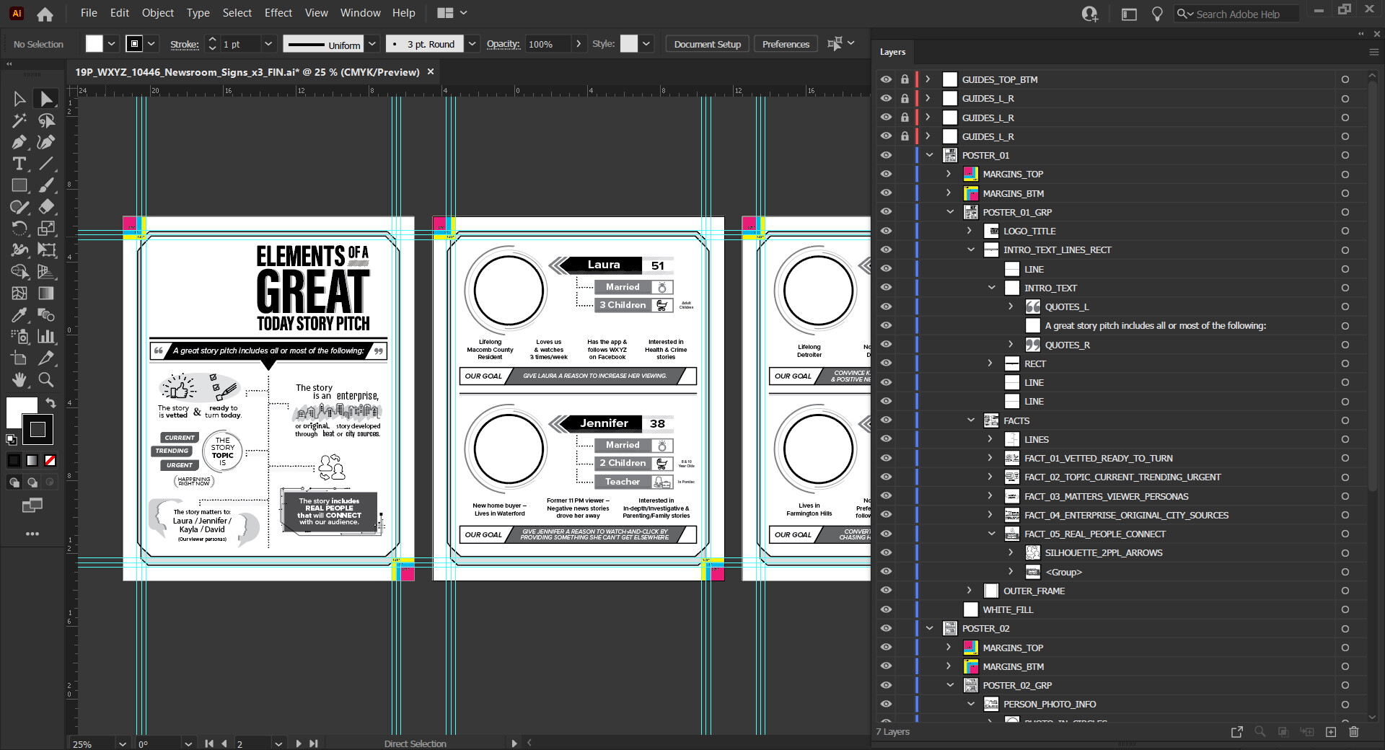
Task: Toggle visibility of the FACTS group
Action: [886, 420]
